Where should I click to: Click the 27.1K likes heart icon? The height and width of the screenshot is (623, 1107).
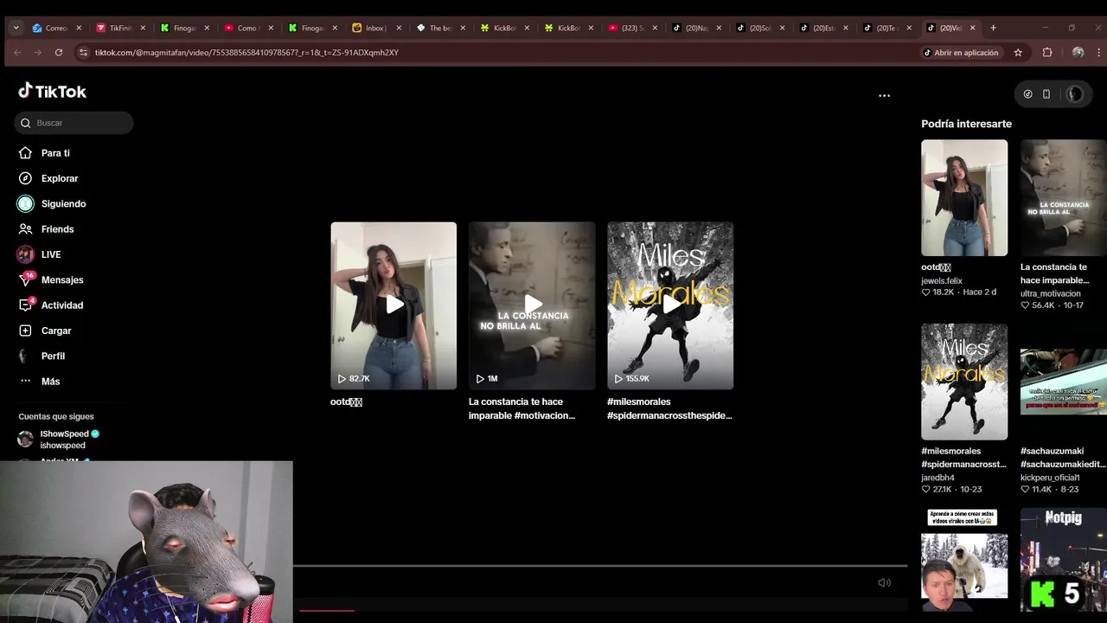click(925, 490)
